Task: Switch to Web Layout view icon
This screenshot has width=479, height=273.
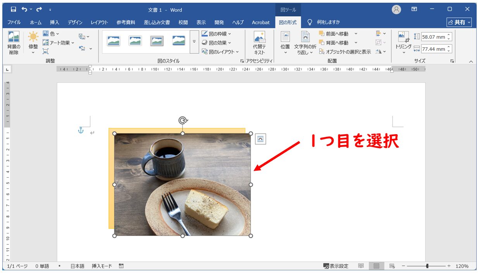Action: tap(392, 266)
